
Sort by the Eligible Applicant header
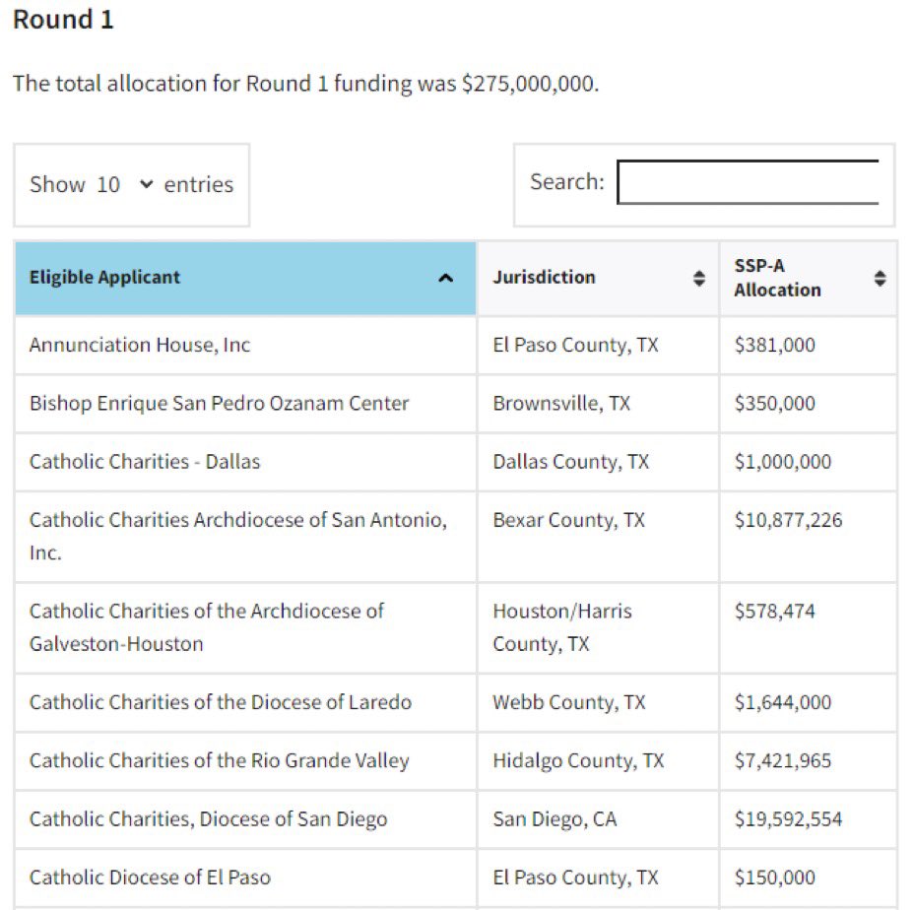[105, 278]
